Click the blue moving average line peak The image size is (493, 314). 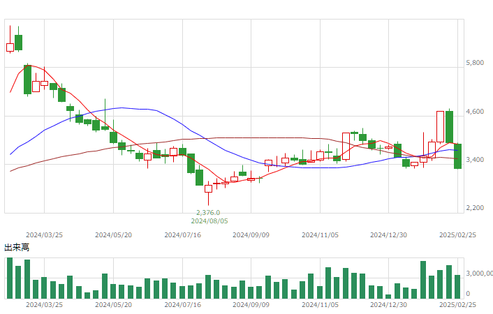click(x=122, y=108)
